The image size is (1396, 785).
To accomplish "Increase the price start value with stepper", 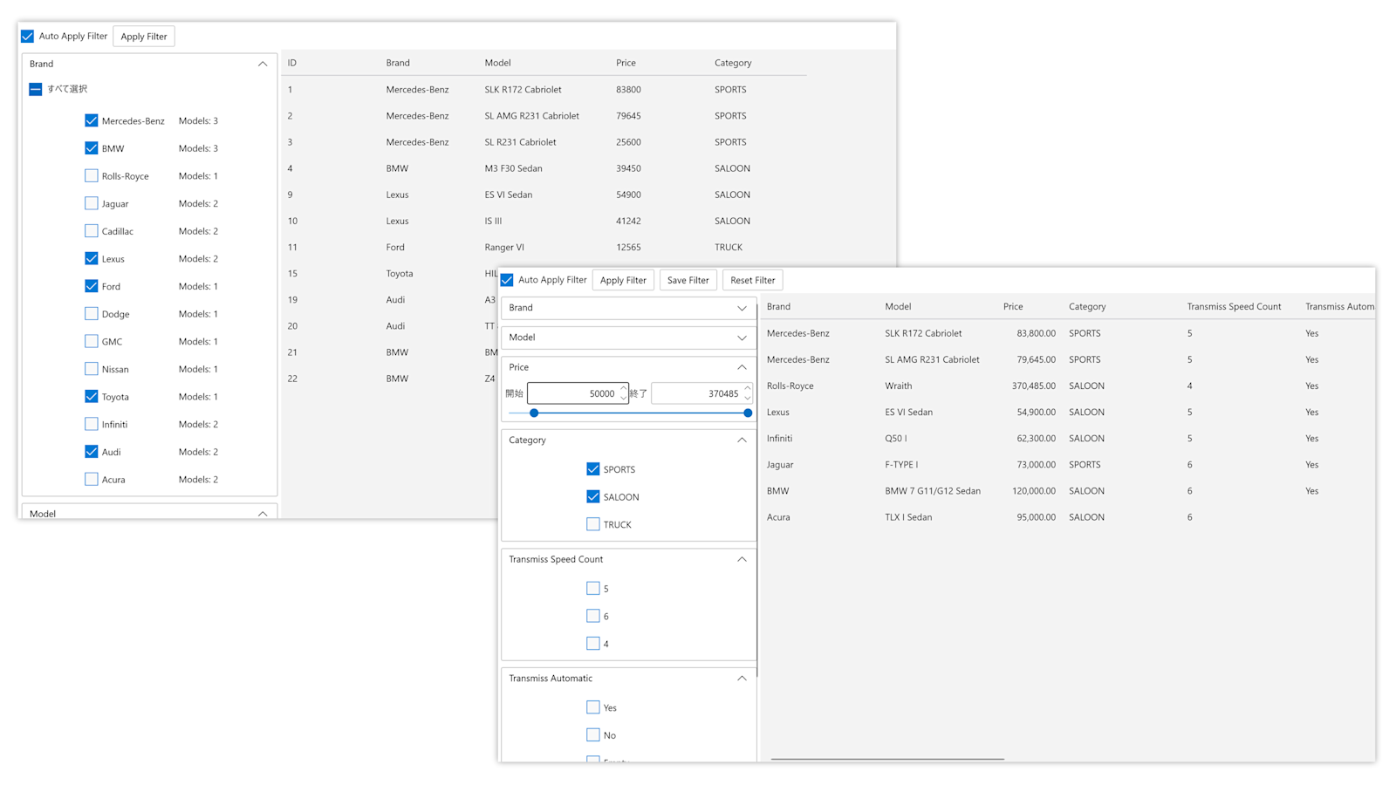I will pos(624,388).
